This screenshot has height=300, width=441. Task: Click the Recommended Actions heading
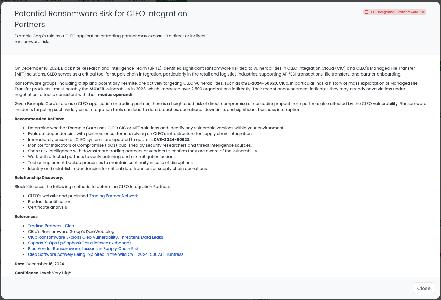click(x=39, y=119)
